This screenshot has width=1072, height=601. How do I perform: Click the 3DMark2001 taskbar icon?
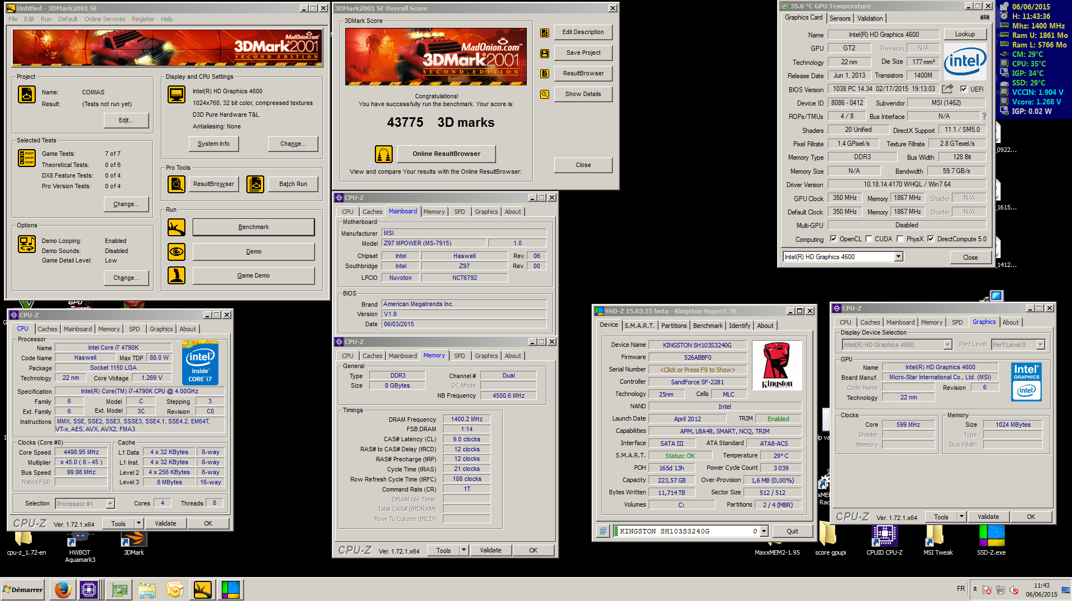[x=203, y=589]
